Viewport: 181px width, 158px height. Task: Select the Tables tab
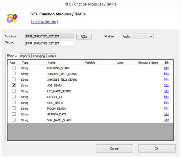pyautogui.click(x=52, y=56)
